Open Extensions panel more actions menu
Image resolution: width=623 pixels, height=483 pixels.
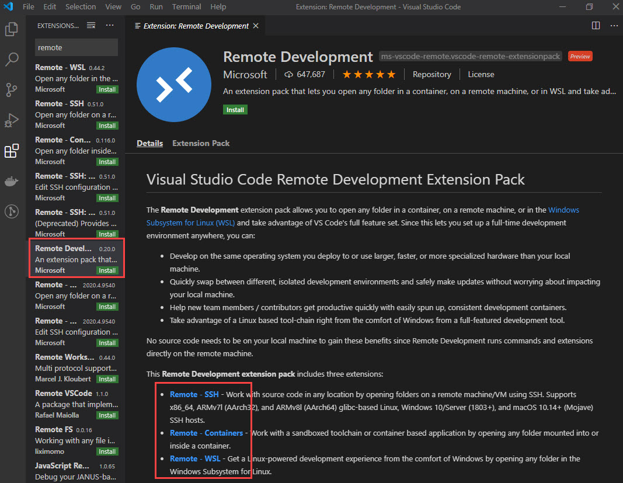click(x=110, y=26)
